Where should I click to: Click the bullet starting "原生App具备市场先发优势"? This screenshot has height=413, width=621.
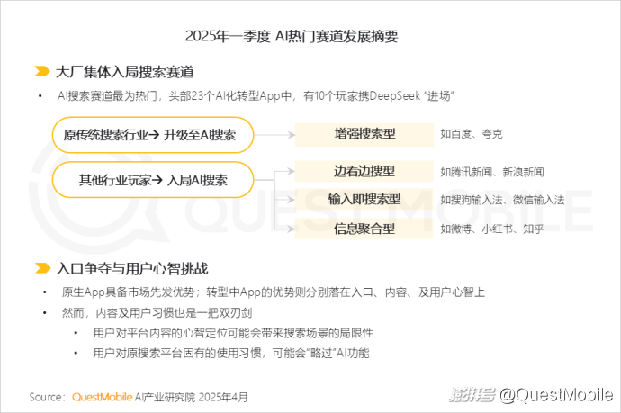pyautogui.click(x=273, y=292)
